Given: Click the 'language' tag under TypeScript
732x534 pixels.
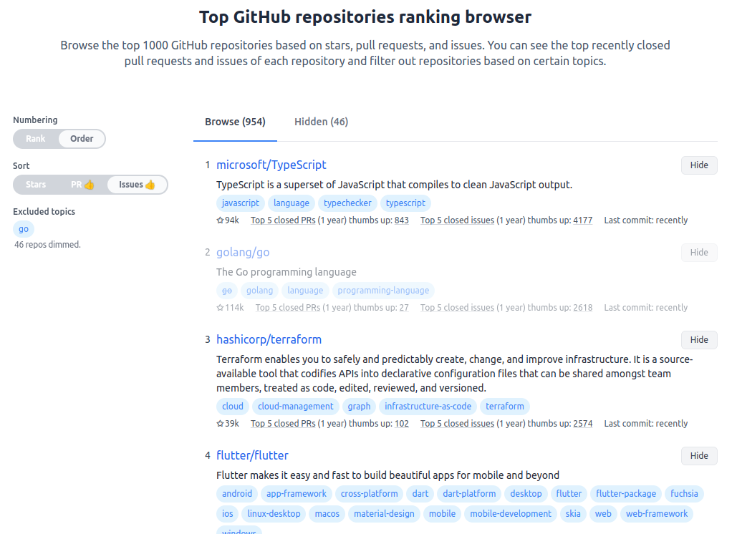Looking at the screenshot, I should pyautogui.click(x=292, y=203).
